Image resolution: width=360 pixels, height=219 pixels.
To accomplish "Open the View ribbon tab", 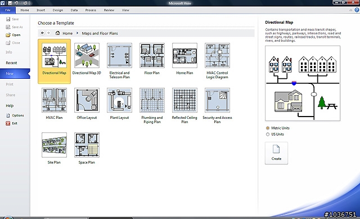I will tap(125, 10).
